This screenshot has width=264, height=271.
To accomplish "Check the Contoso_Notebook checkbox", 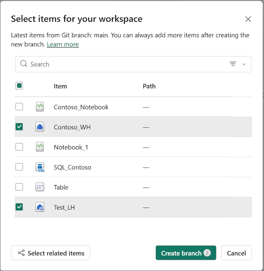I will click(x=19, y=106).
